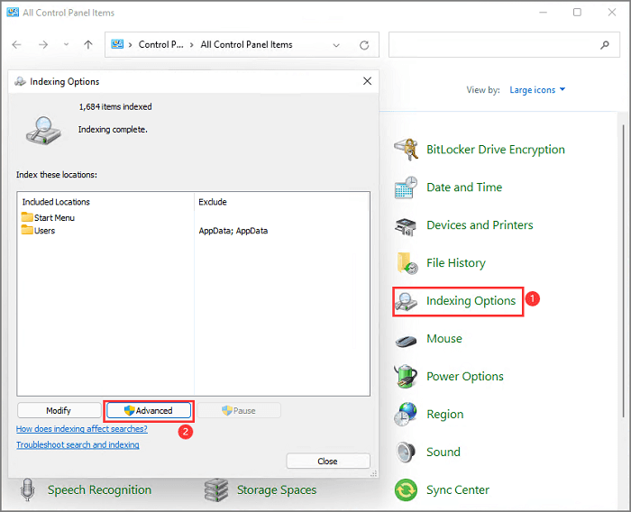631x512 pixels.
Task: Click the Modify button
Action: (59, 410)
